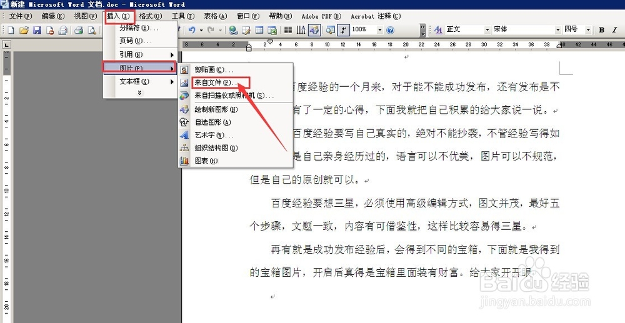Print the document using printer icon
Viewport: 625px width, 323px height.
tap(79, 30)
